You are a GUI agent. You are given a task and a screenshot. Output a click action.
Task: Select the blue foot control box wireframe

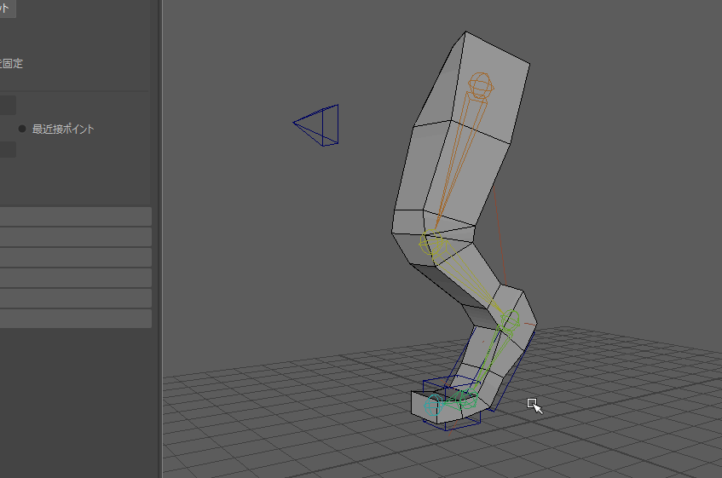(452, 404)
